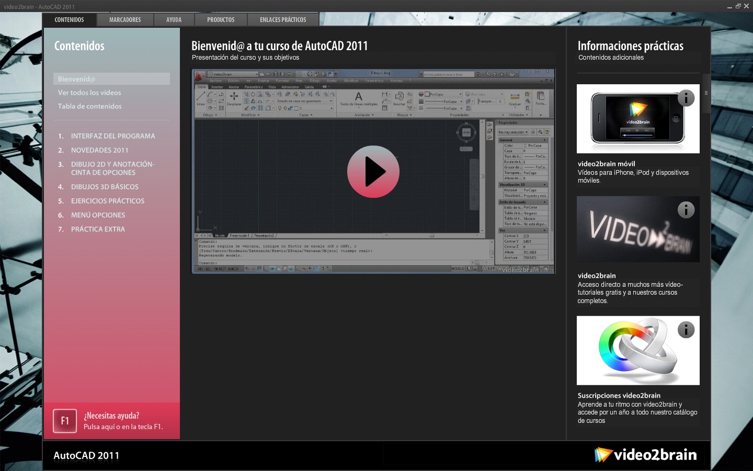Click Ver todos los vídeos link
753x471 pixels.
[89, 93]
